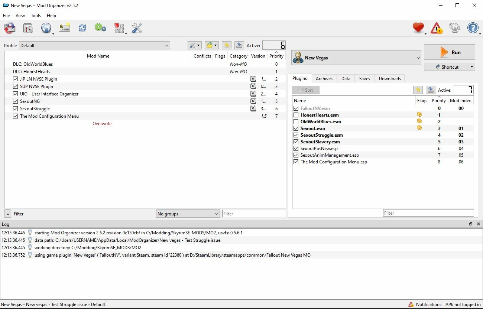
Task: Uncheck The Mod Configuration Menu mod
Action: tap(15, 116)
